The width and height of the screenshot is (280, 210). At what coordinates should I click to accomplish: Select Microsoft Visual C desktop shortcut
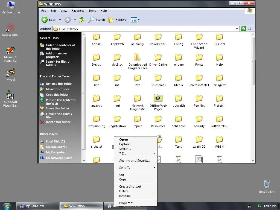11,55
